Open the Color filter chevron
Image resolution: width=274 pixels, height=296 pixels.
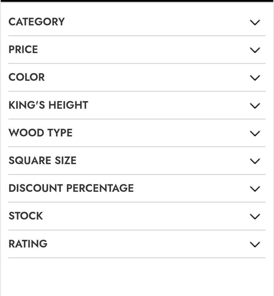[255, 78]
